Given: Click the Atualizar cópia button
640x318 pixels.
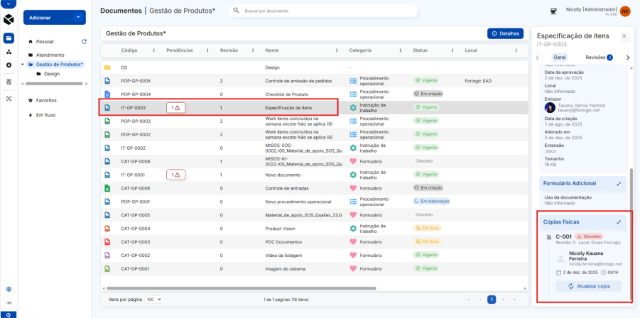Looking at the screenshot, I should tap(582, 286).
